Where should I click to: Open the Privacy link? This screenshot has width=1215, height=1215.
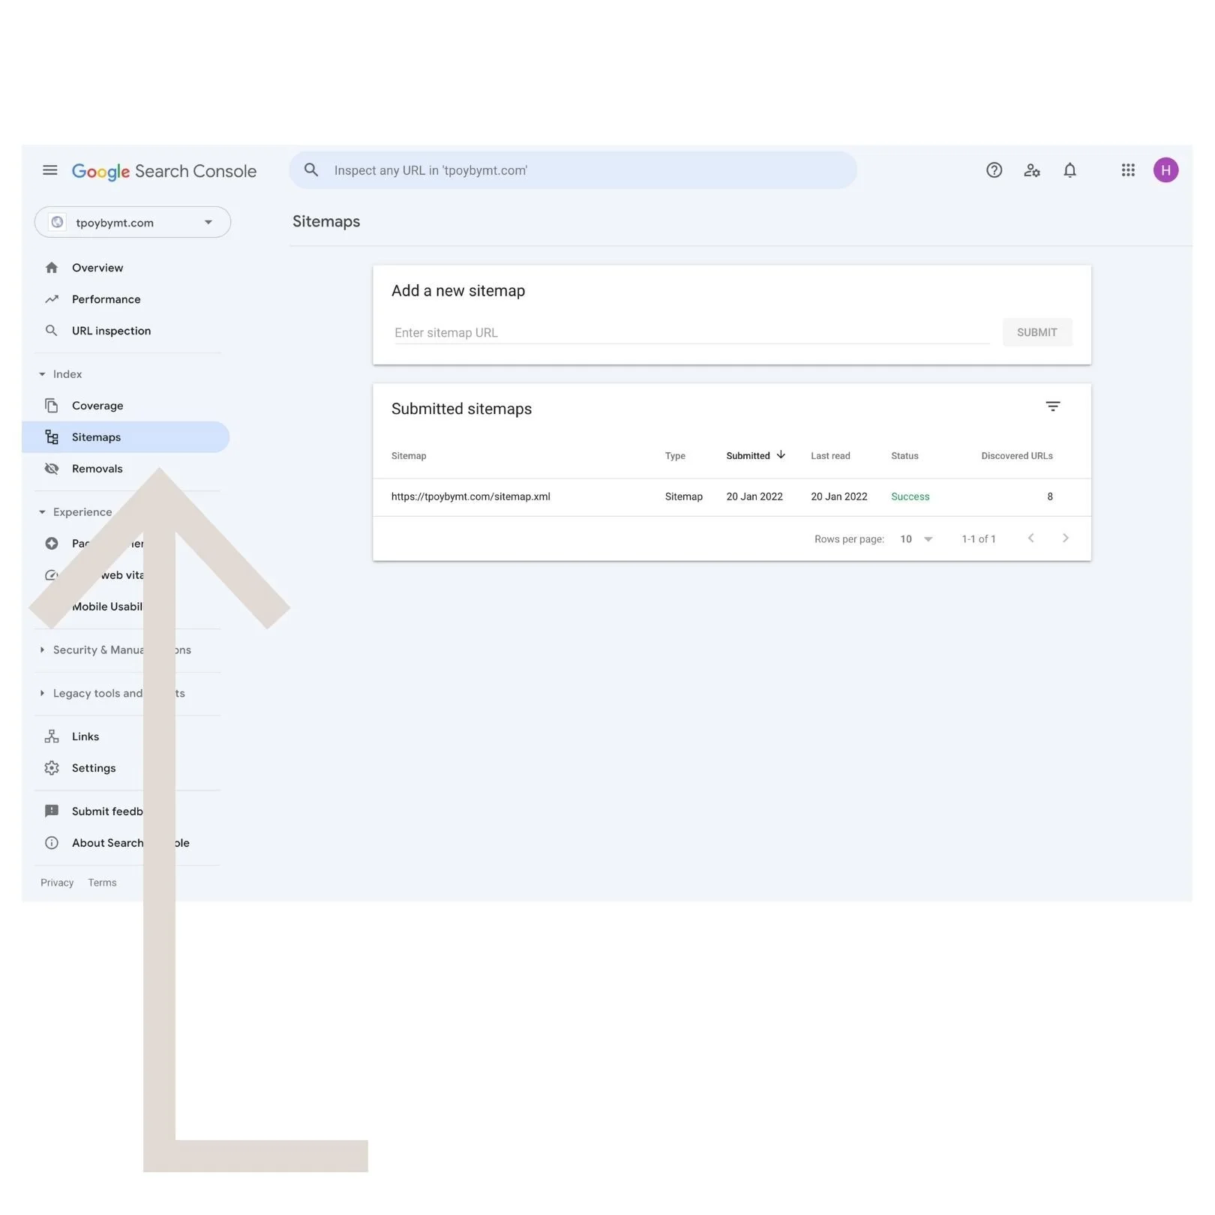coord(57,883)
